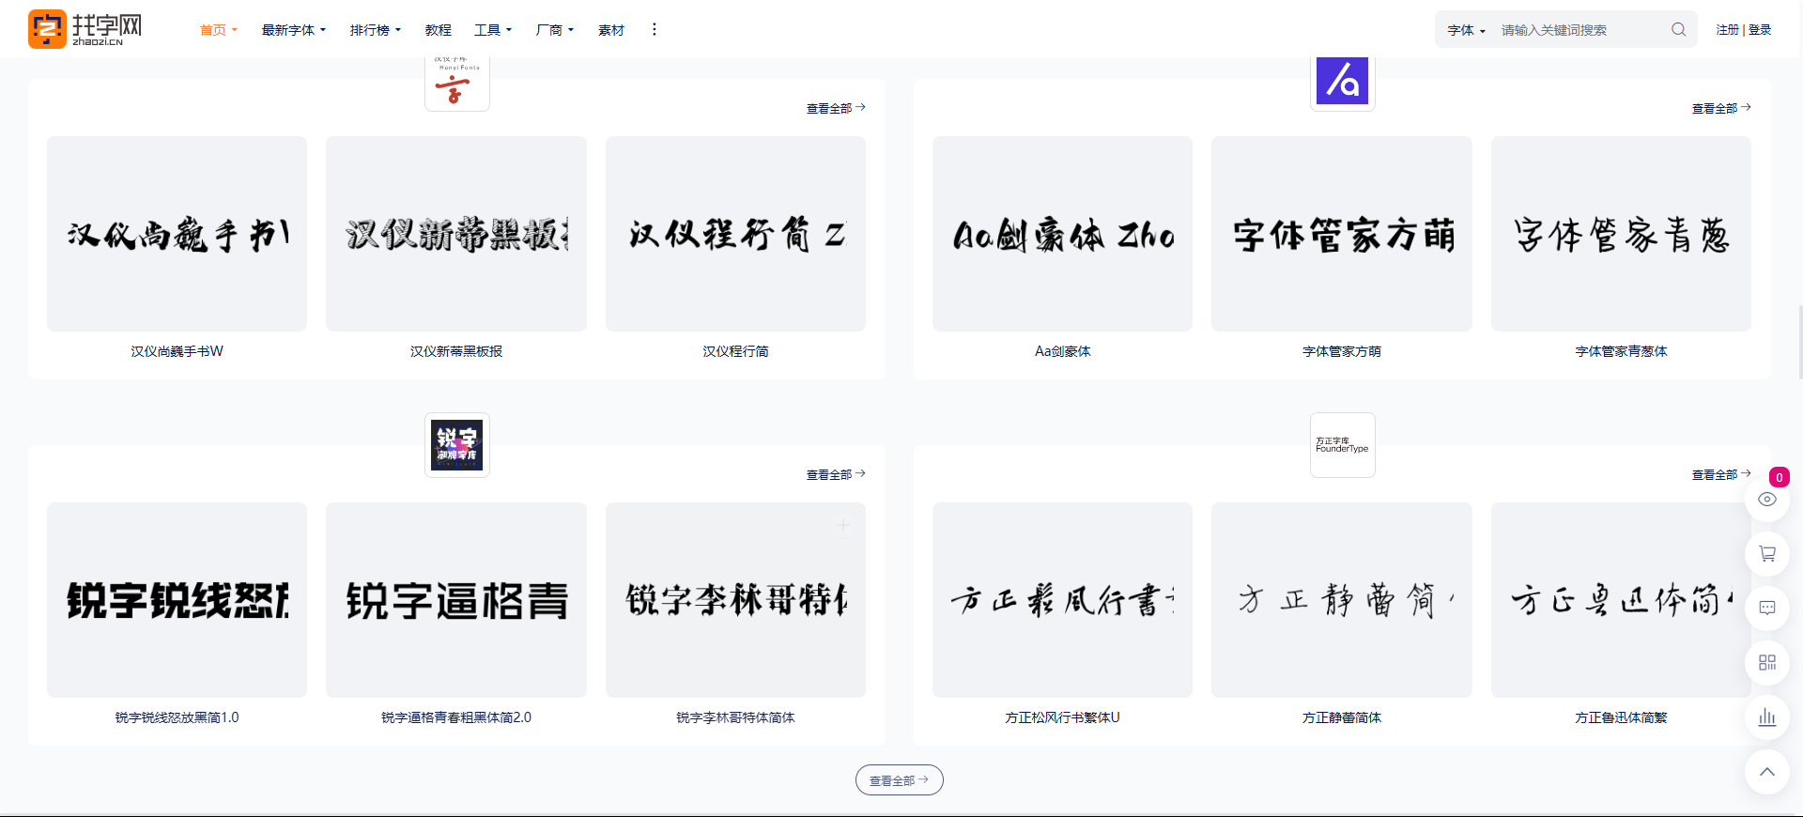This screenshot has width=1803, height=817.
Task: Open the 教程 menu item
Action: click(438, 30)
